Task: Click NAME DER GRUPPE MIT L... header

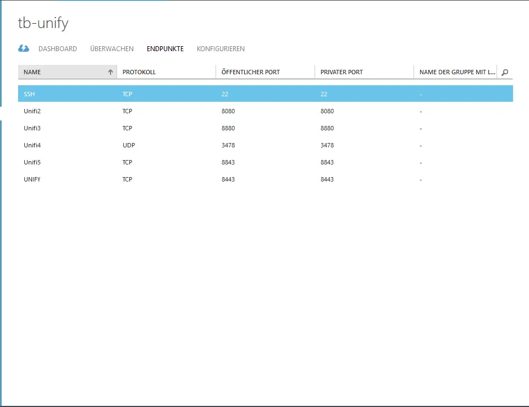Action: [x=455, y=72]
